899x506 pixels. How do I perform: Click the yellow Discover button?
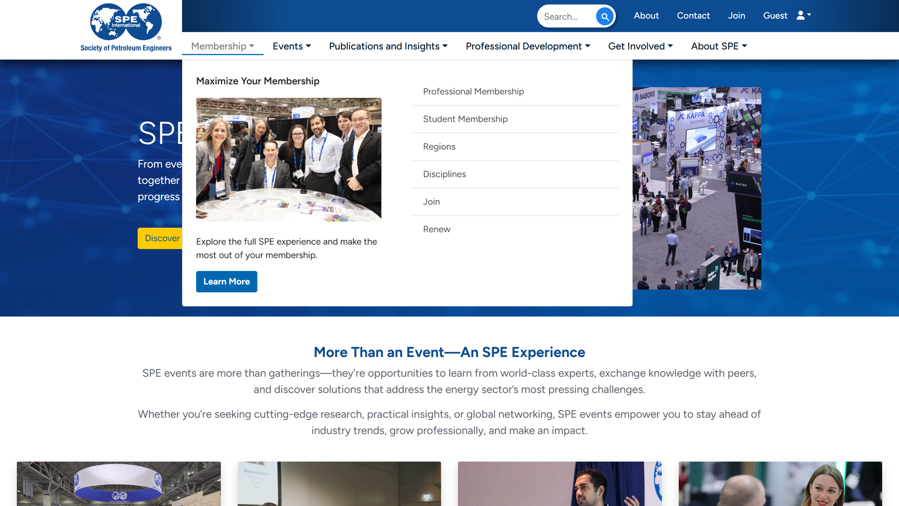click(161, 238)
